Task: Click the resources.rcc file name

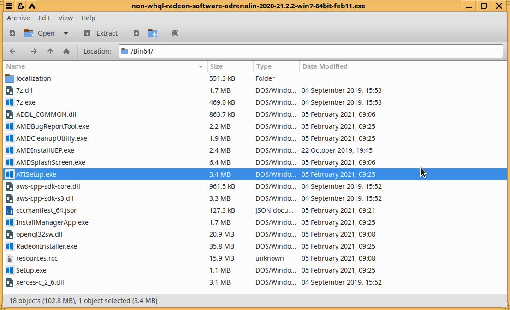Action: coord(37,259)
